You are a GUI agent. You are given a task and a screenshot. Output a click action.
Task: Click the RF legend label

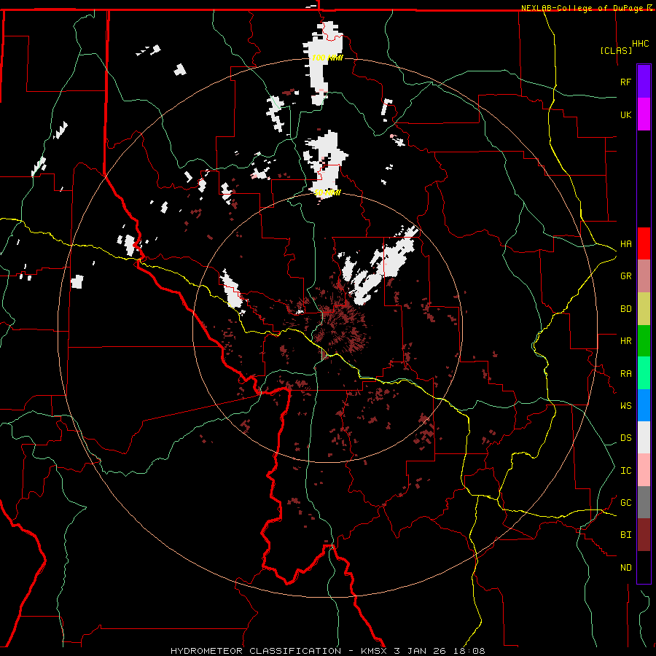(626, 82)
